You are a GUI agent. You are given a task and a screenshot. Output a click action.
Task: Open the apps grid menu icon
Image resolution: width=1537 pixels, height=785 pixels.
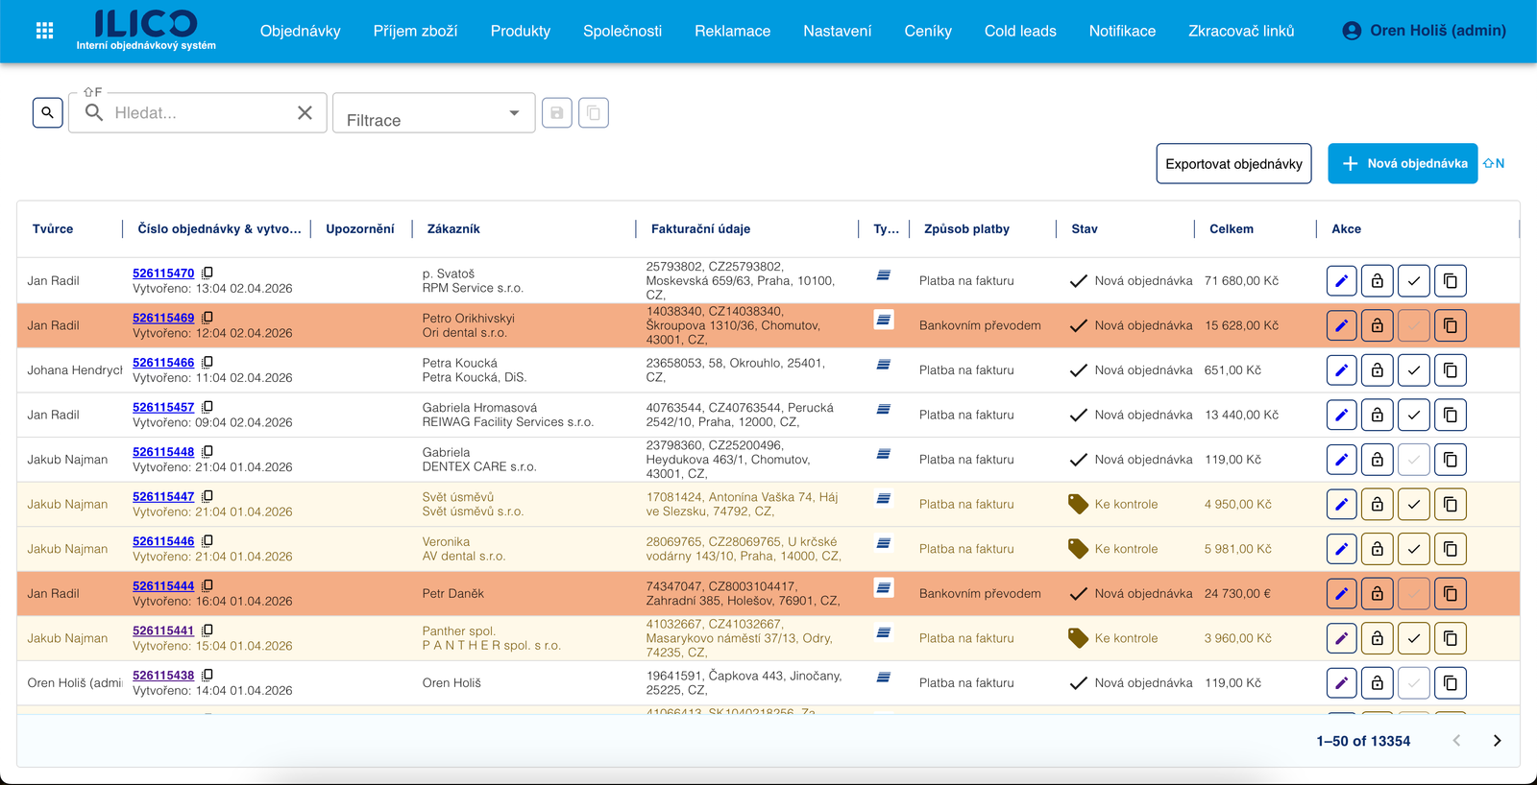[x=44, y=31]
